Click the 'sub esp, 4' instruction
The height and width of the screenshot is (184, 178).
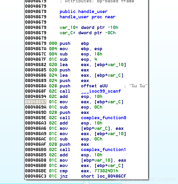tap(78, 59)
